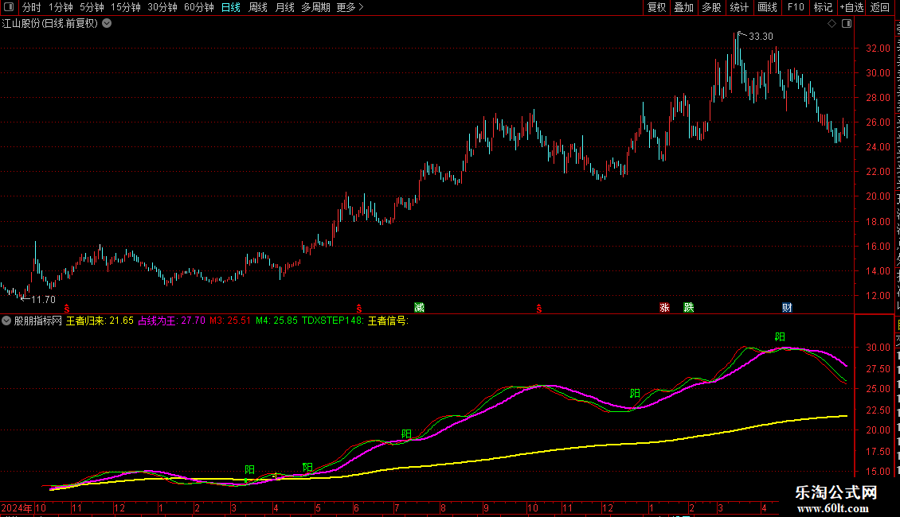Click the M4: 25.85 indicator value

[276, 321]
